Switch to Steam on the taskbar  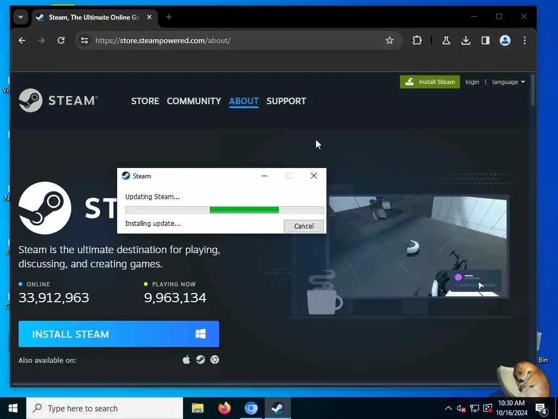(277, 408)
